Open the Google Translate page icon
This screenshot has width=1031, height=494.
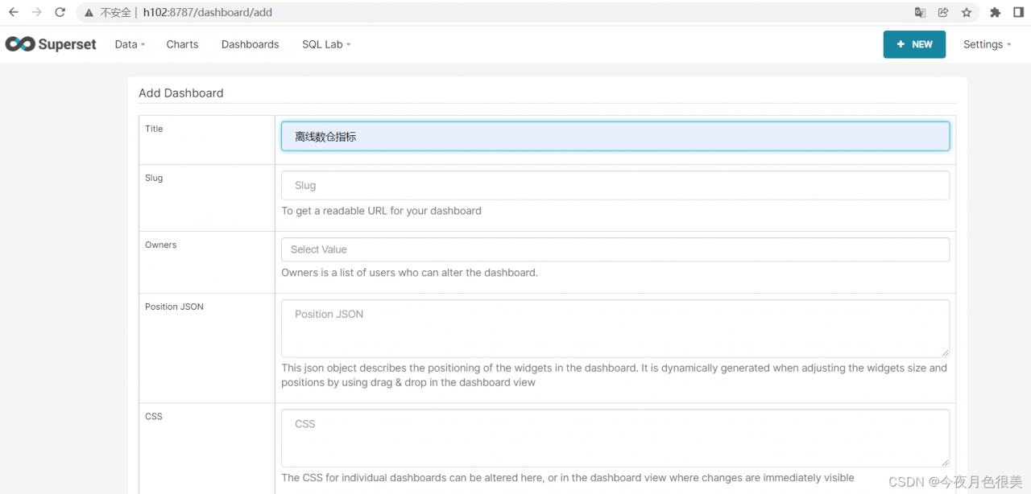[x=920, y=12]
